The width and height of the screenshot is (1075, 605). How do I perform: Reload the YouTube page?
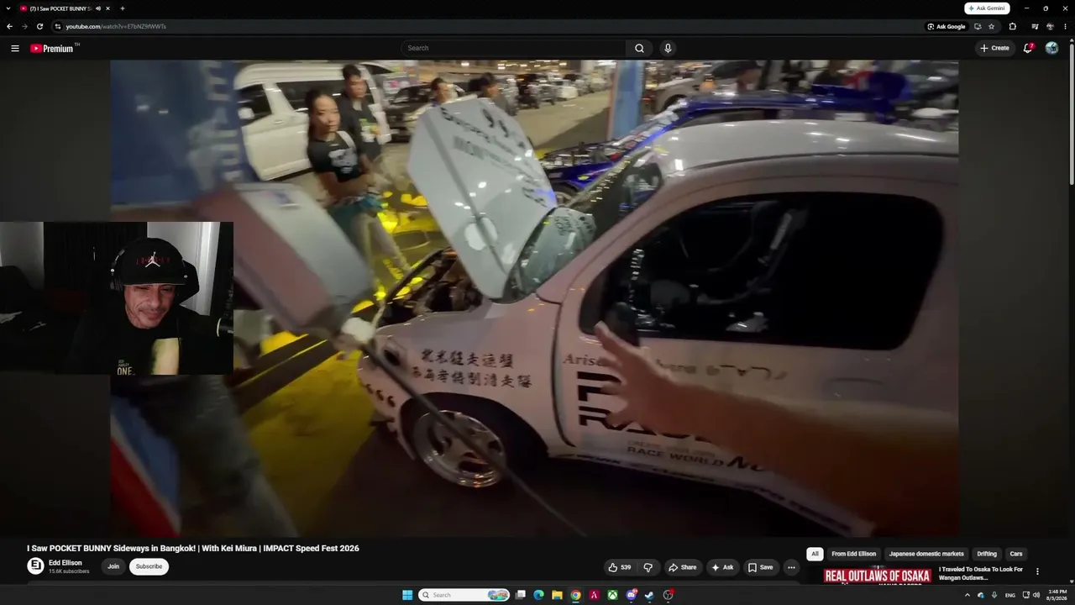pyautogui.click(x=39, y=26)
